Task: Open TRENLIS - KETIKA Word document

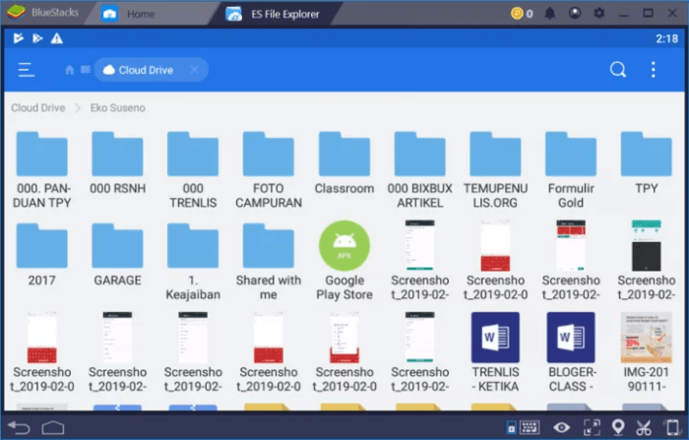Action: pos(495,352)
